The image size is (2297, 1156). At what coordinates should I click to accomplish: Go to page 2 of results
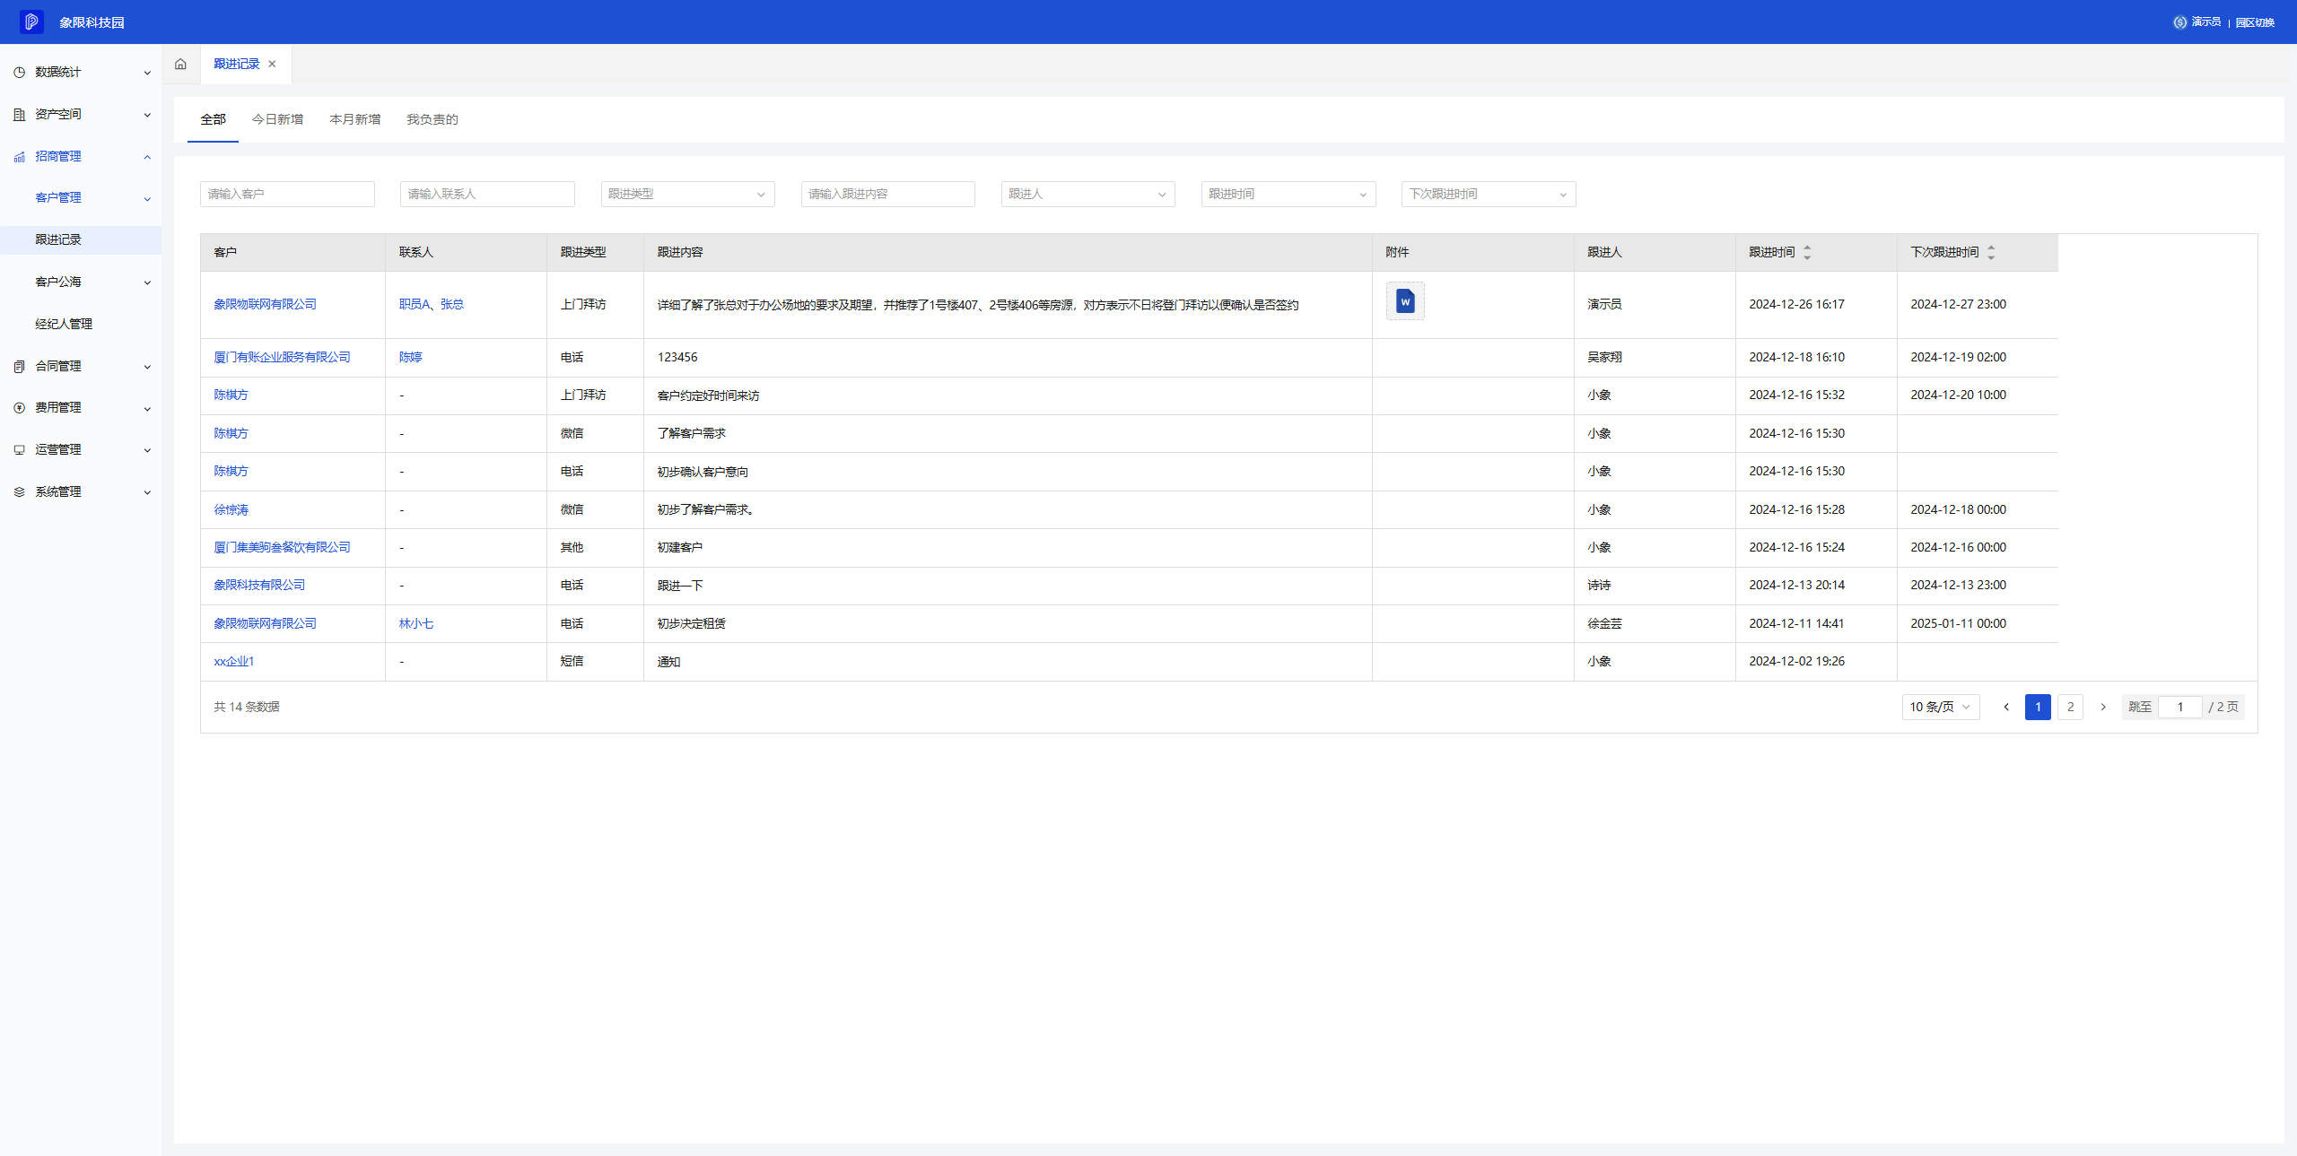(x=2070, y=707)
